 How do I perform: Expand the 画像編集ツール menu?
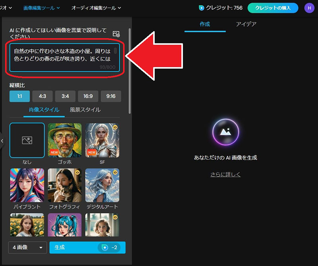[x=41, y=8]
